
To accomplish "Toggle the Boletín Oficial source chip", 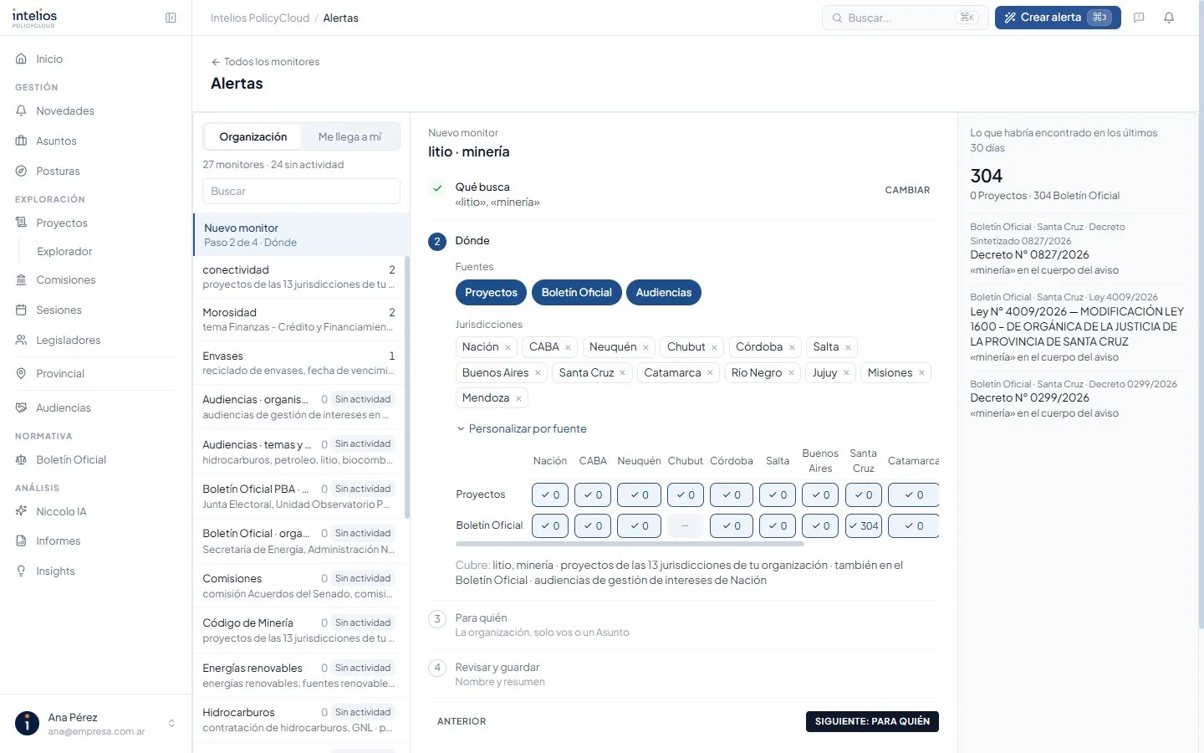I will coord(576,292).
